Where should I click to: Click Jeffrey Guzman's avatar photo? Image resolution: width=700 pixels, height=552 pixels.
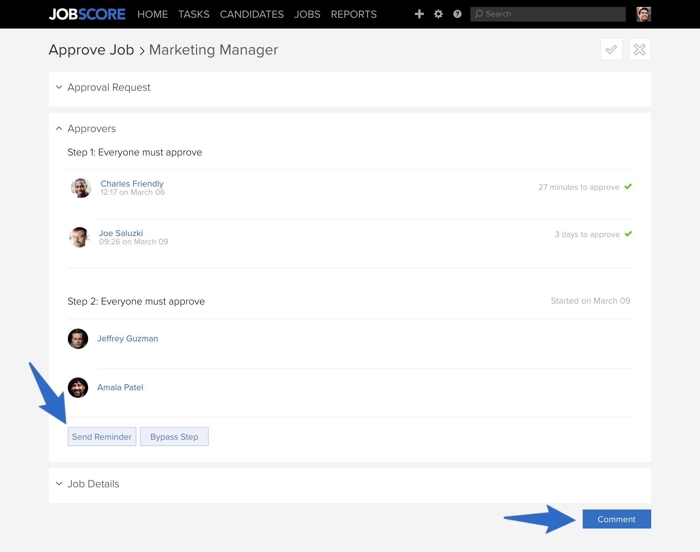click(x=78, y=339)
